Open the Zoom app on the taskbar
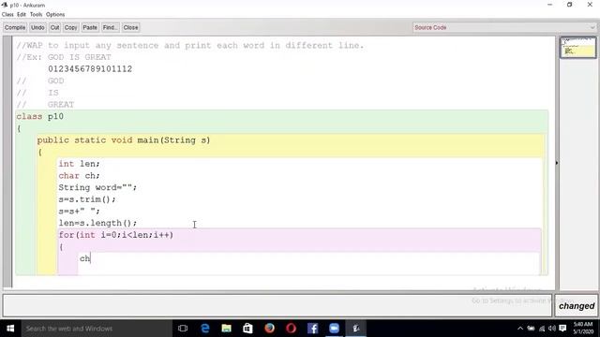This screenshot has height=337, width=600. 334,329
